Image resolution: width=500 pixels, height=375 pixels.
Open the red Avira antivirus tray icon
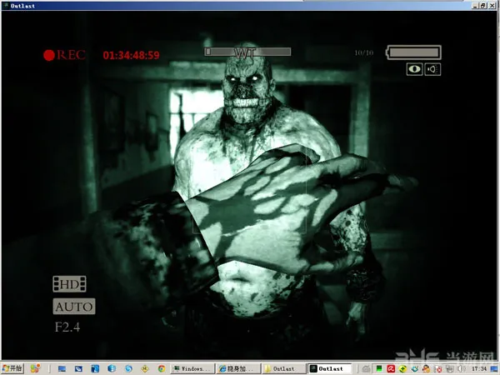click(x=391, y=368)
